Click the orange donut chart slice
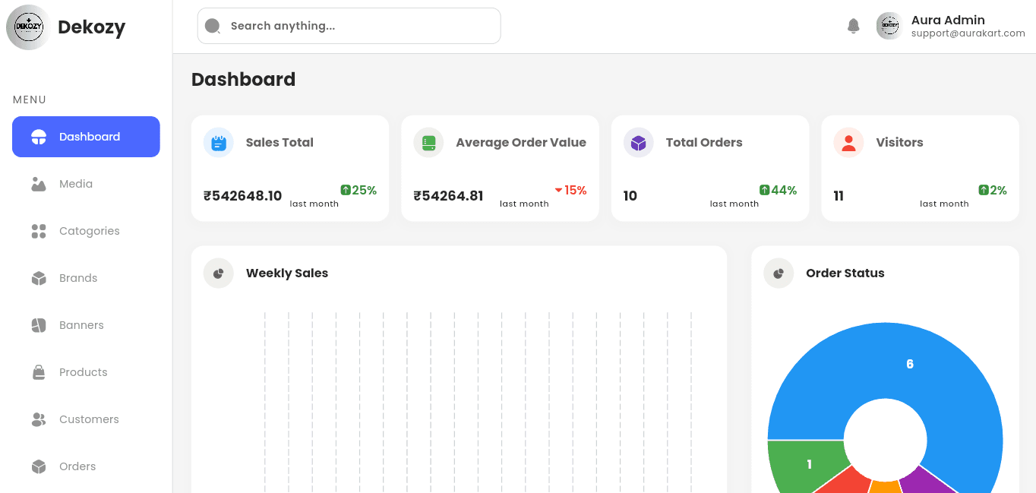This screenshot has height=493, width=1036. point(885,487)
